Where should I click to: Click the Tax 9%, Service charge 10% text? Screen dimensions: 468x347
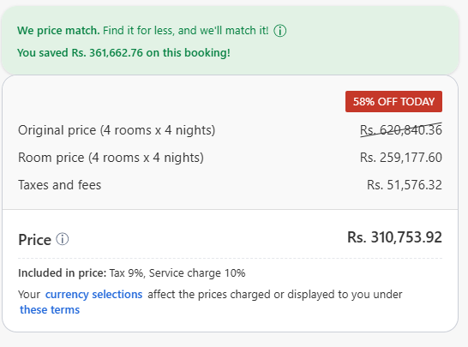click(177, 273)
